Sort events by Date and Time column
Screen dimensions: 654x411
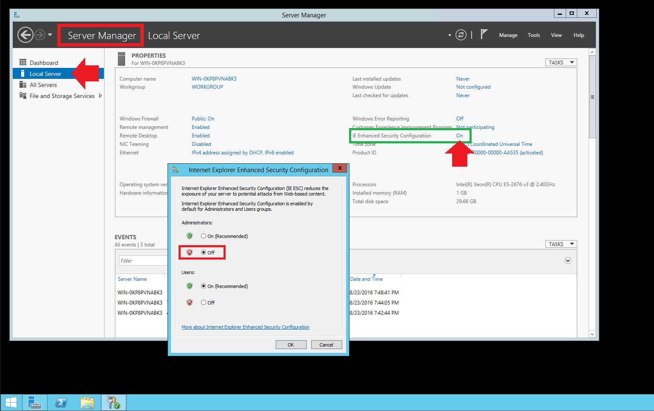(x=366, y=279)
